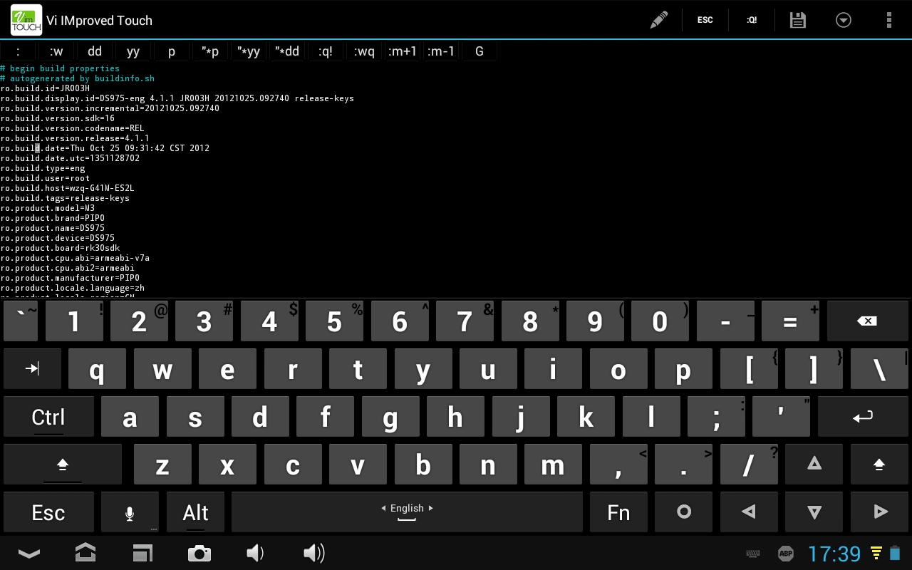This screenshot has height=570, width=912.
Task: Tap the circle key next to Fn
Action: tap(684, 512)
